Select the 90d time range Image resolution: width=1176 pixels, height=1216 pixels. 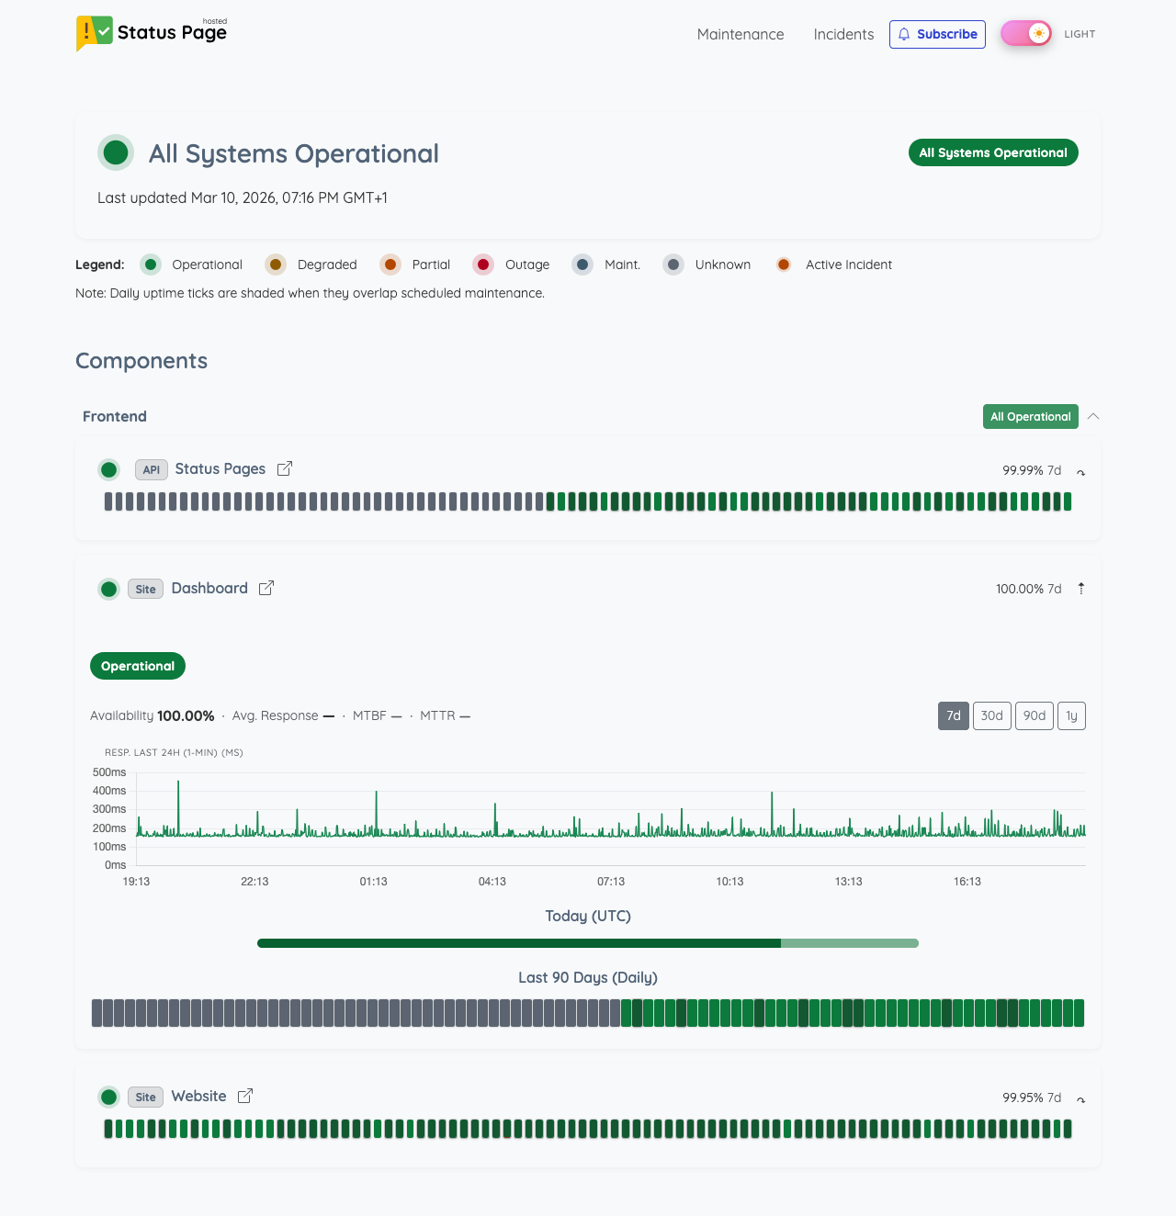click(x=1035, y=715)
